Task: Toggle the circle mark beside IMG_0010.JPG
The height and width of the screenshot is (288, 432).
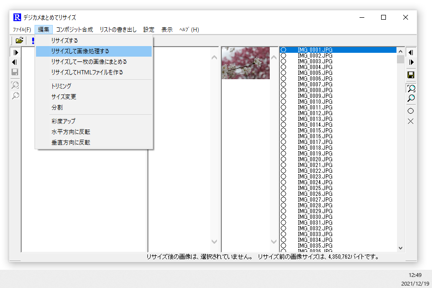Action: coord(284,102)
